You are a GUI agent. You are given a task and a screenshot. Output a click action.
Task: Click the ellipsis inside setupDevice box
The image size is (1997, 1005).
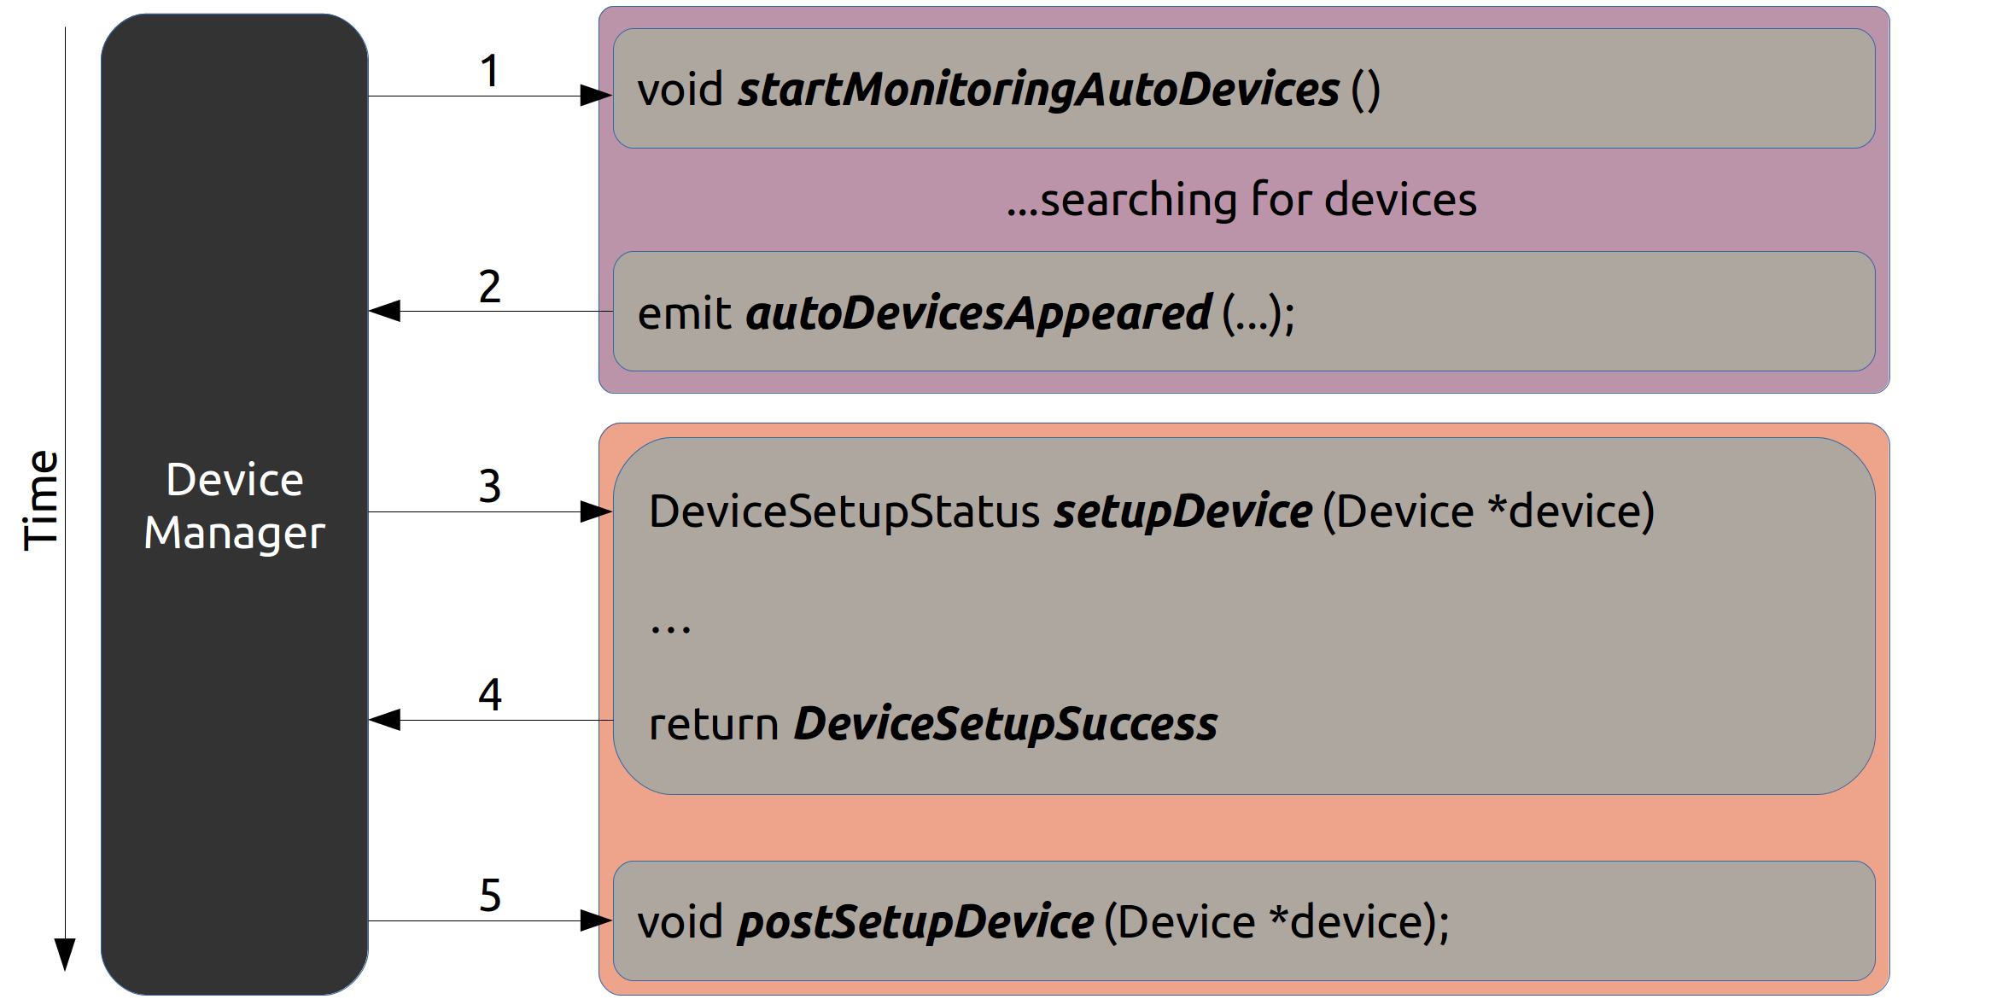pyautogui.click(x=670, y=629)
